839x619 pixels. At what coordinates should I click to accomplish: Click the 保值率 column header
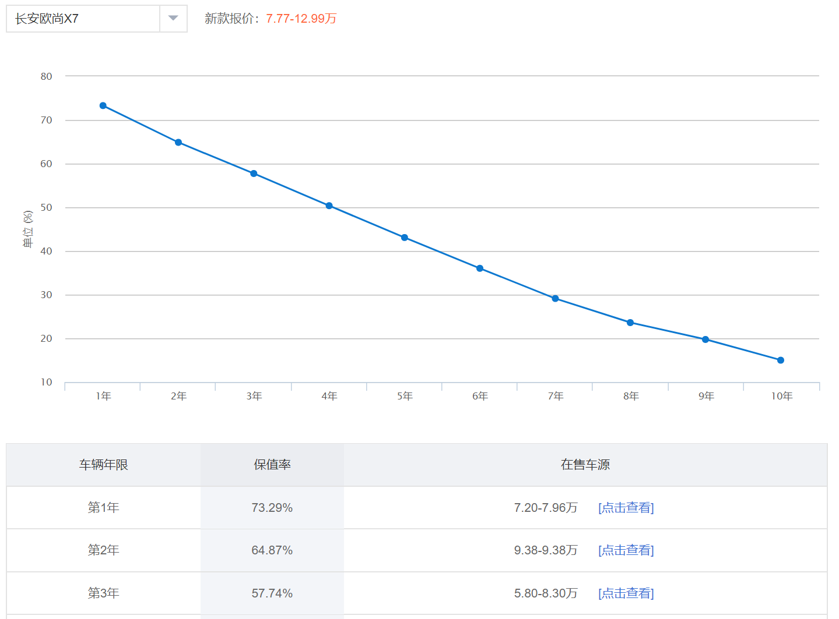coord(272,465)
